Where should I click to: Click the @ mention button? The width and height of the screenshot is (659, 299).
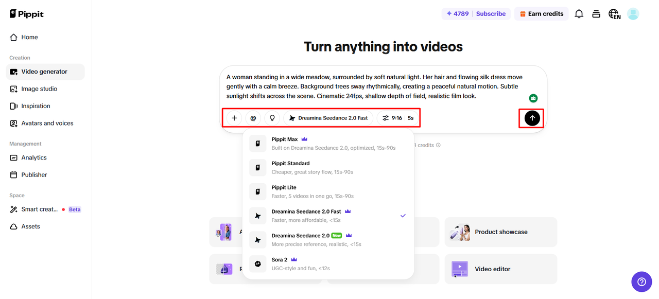tap(253, 118)
